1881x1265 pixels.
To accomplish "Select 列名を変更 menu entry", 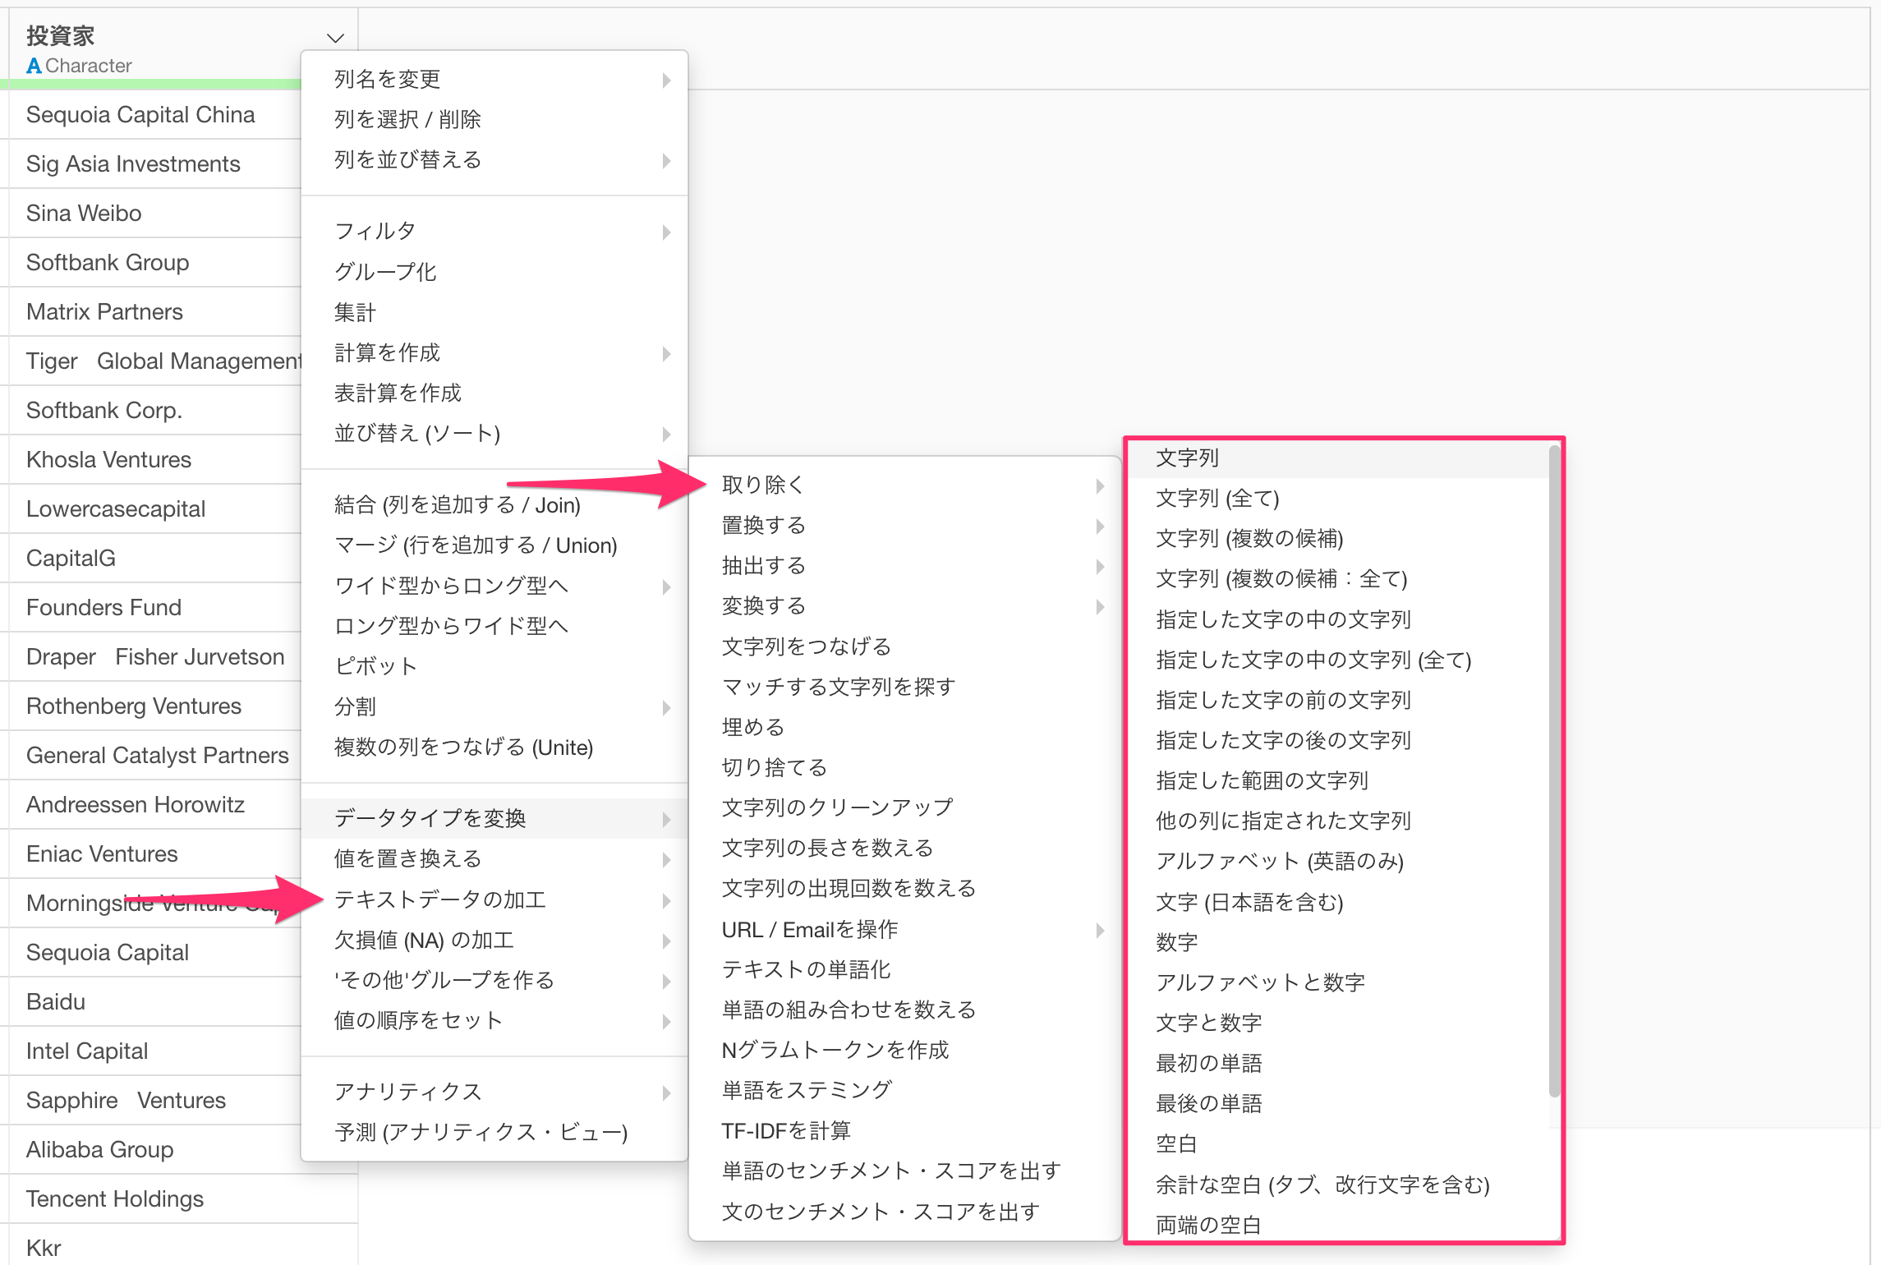I will click(494, 79).
